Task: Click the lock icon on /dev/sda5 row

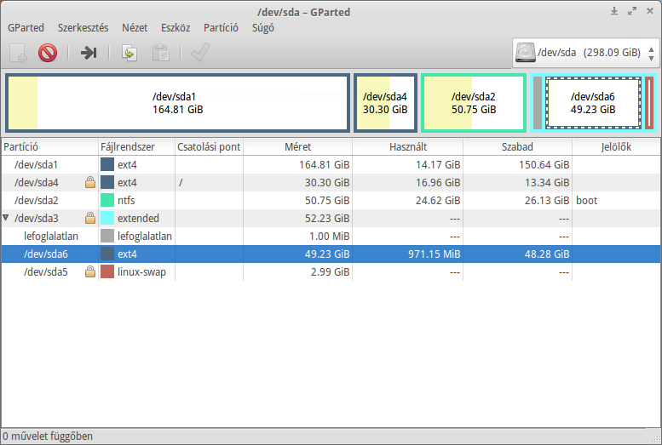Action: (x=90, y=271)
